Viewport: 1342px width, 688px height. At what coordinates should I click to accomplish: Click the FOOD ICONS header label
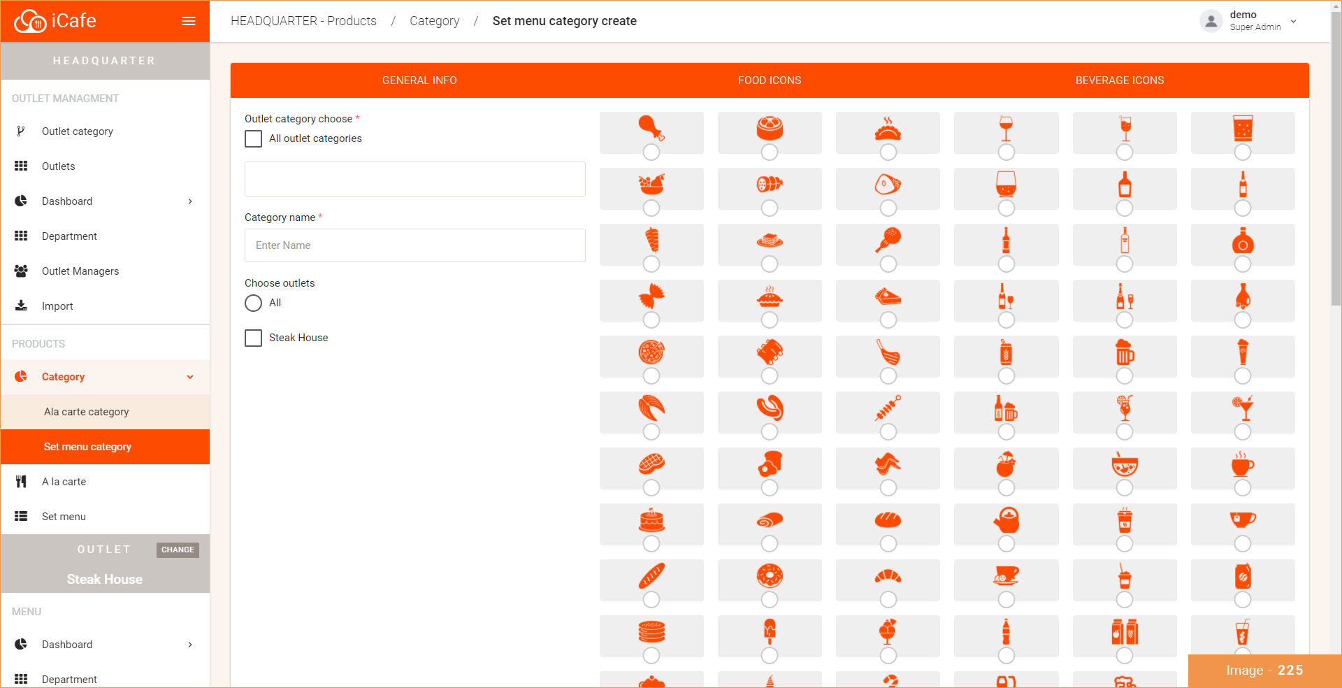[x=770, y=80]
